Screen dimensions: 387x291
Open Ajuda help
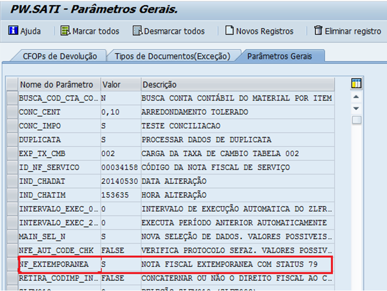tap(25, 31)
